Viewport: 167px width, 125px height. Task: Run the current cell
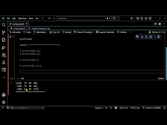tap(11, 37)
